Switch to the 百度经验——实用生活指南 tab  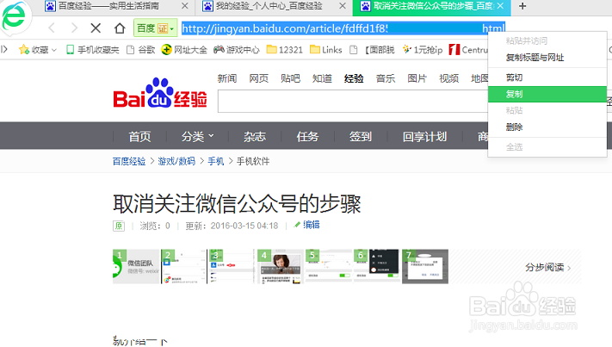click(108, 6)
